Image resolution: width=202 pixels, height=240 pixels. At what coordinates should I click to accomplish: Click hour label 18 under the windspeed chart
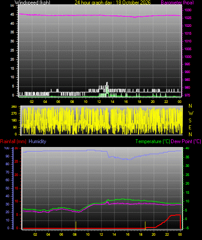139,102
